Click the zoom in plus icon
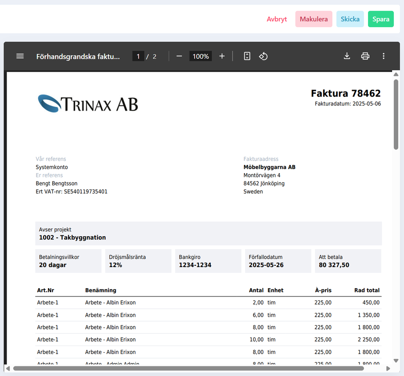This screenshot has width=404, height=376. [x=222, y=56]
